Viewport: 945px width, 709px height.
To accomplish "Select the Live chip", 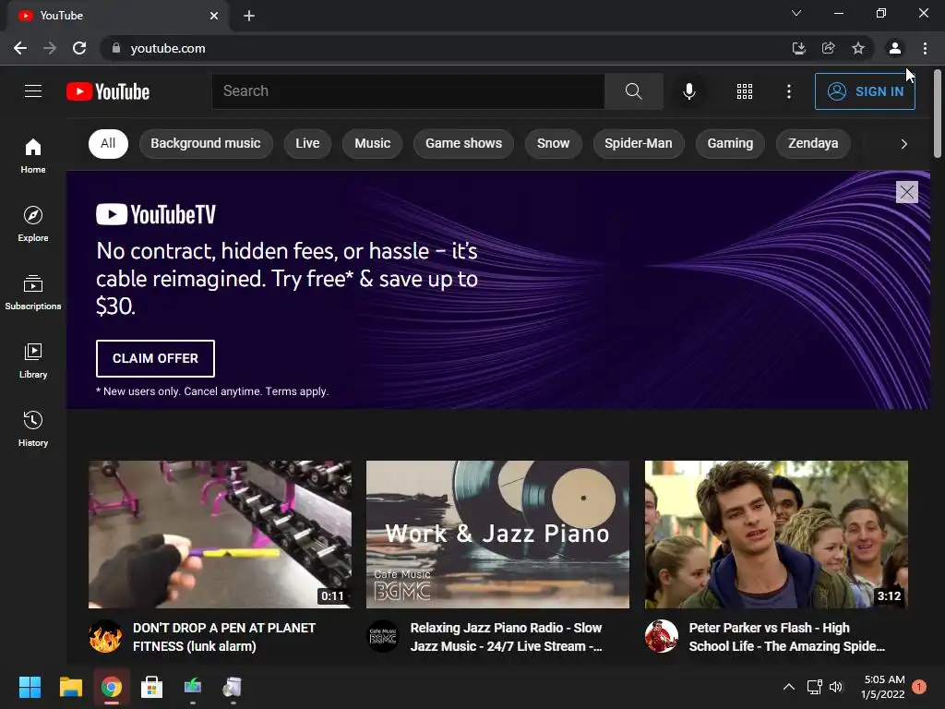I will [307, 143].
